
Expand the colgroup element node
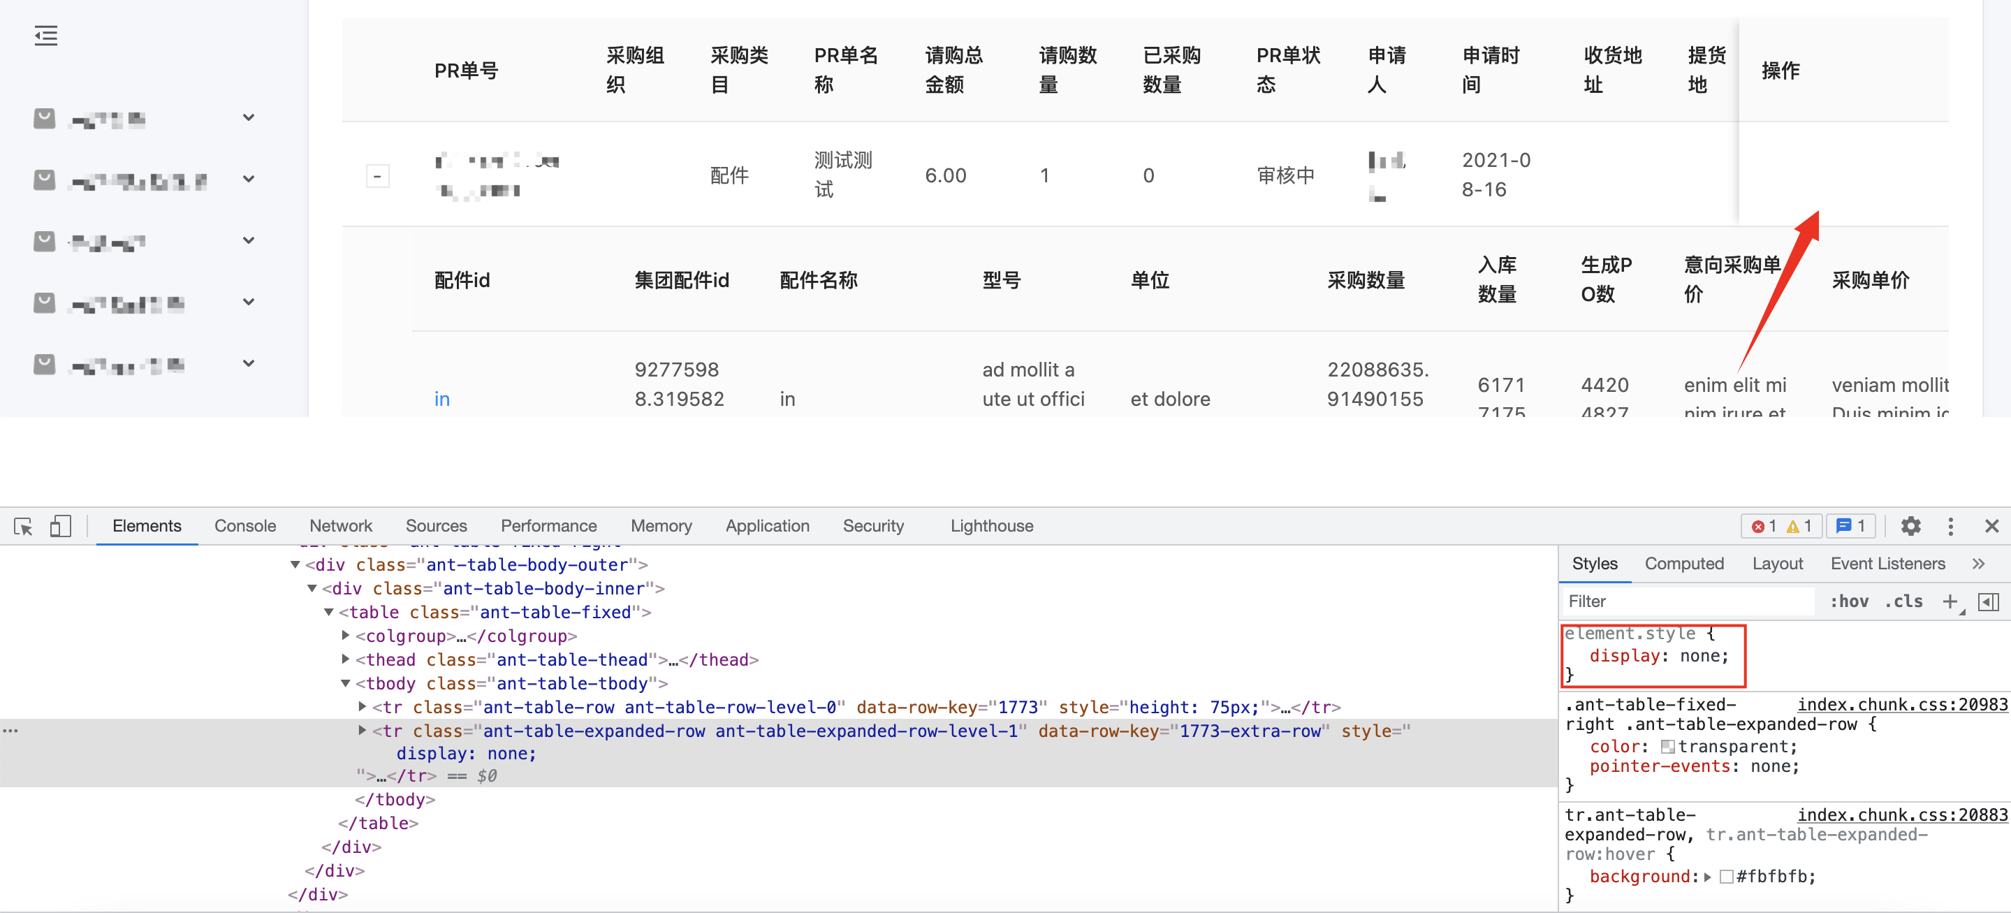pos(346,635)
